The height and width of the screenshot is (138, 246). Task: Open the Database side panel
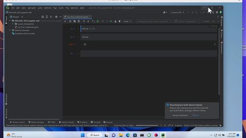tap(221, 21)
